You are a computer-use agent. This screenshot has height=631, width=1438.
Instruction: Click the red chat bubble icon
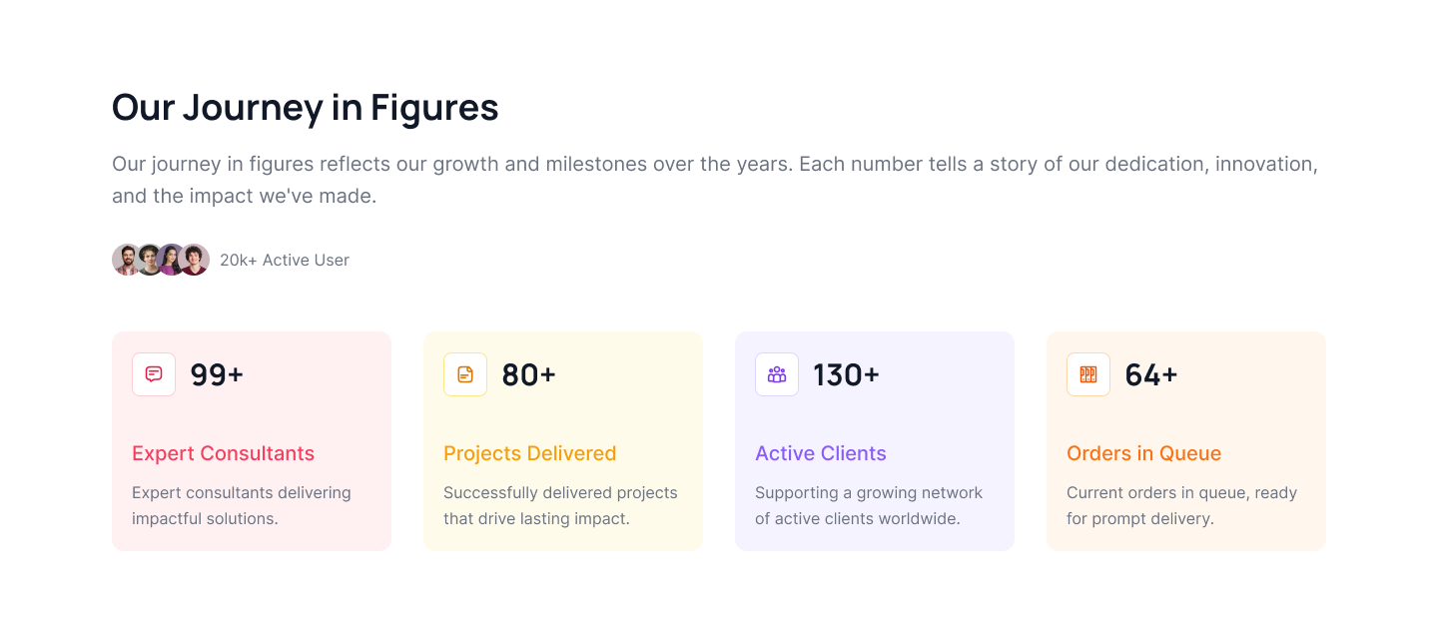154,374
